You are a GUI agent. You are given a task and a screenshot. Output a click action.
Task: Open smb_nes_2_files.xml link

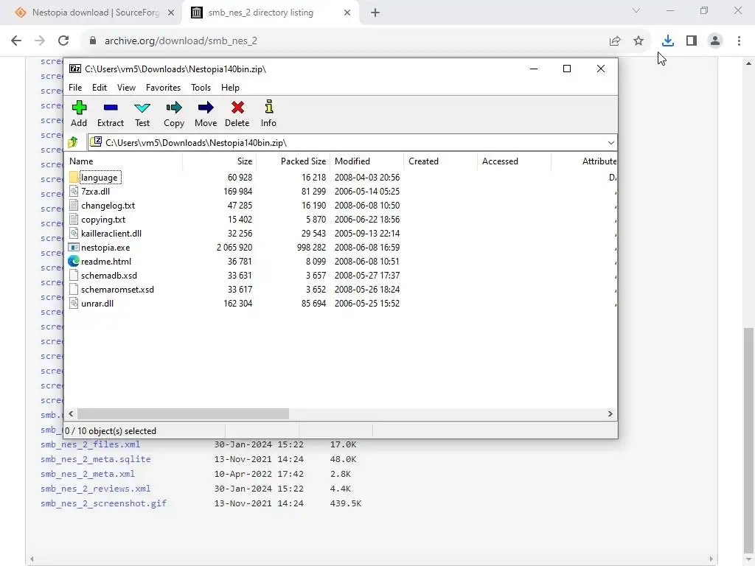tap(91, 444)
